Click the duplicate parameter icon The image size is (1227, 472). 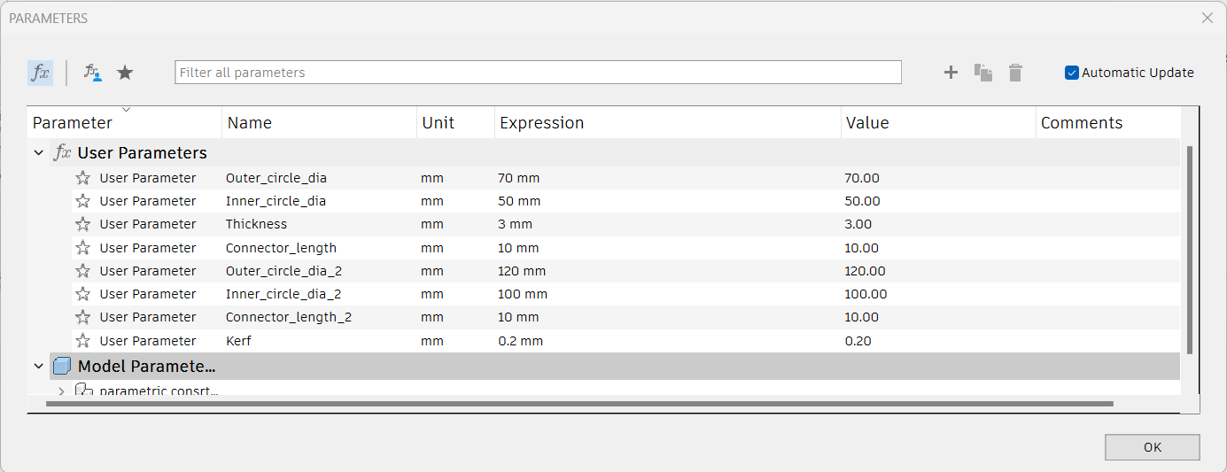pyautogui.click(x=983, y=73)
